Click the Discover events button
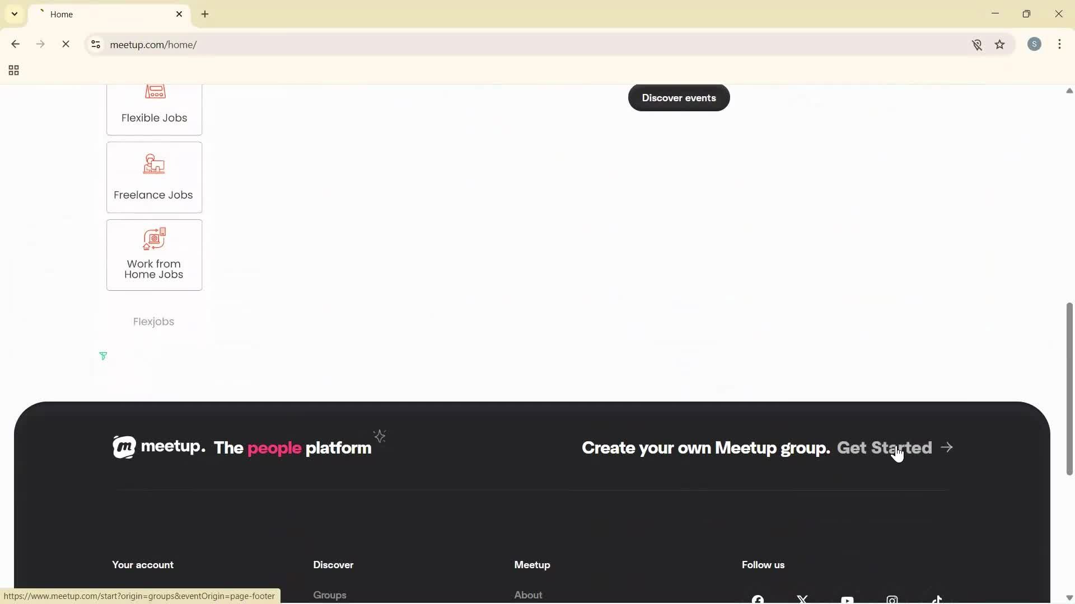Viewport: 1075px width, 604px height. pyautogui.click(x=679, y=97)
